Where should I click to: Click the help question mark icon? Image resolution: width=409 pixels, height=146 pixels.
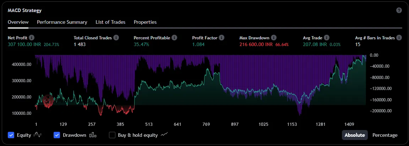399,10
